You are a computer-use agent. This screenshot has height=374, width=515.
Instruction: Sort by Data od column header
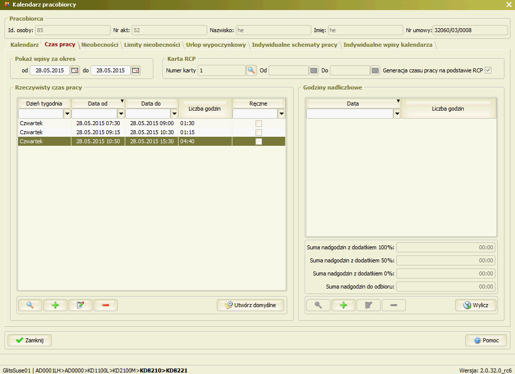98,104
